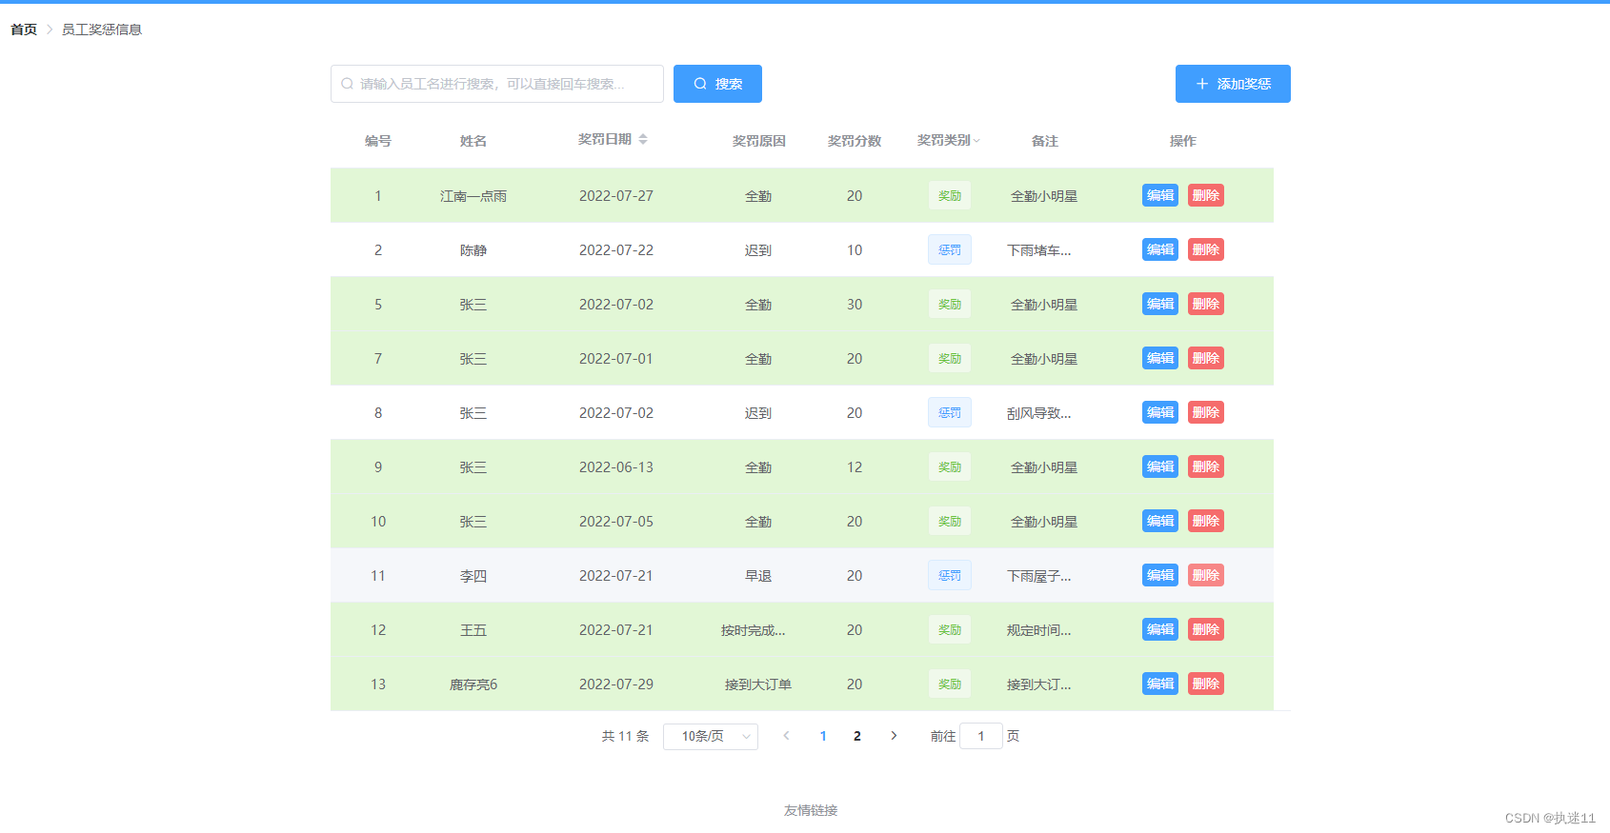Click the date 2022-07-29 cell
This screenshot has width=1610, height=833.
point(616,684)
